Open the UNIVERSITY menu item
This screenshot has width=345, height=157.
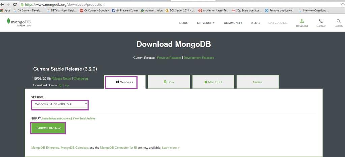pos(206,23)
